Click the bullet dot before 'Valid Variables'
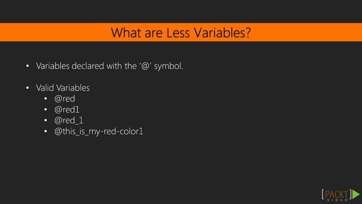 click(27, 88)
